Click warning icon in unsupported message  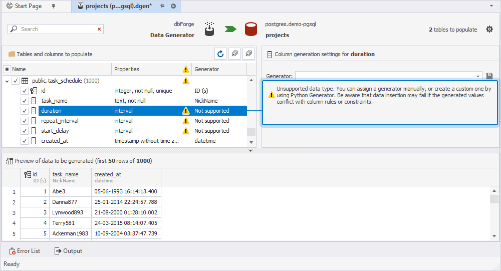271,95
